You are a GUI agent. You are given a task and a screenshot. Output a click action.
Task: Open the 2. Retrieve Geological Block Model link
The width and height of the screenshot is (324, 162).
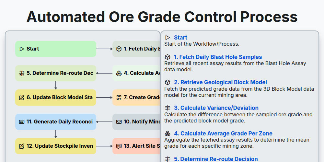click(220, 82)
